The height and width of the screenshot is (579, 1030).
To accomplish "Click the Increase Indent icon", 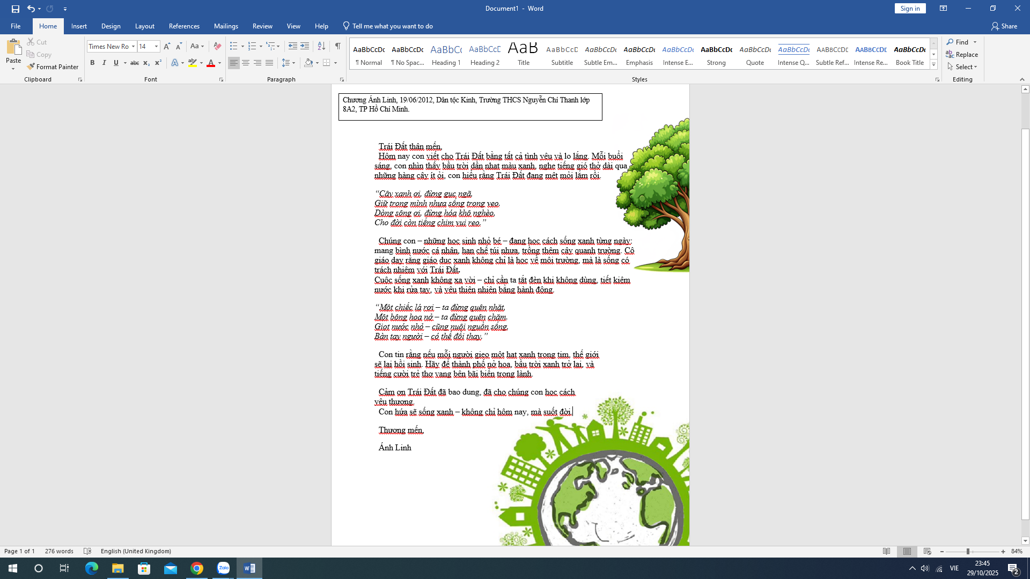I will tap(305, 46).
